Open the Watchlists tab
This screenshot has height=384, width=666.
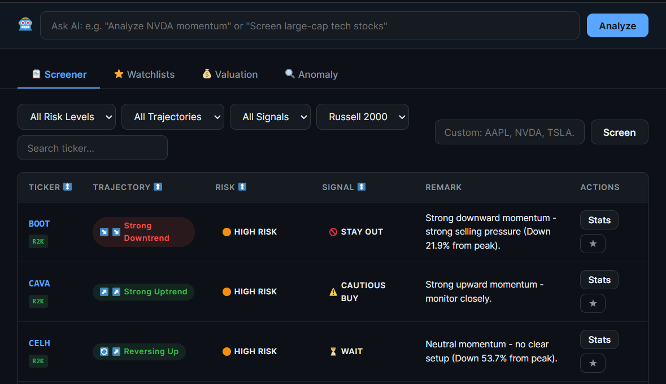click(145, 74)
